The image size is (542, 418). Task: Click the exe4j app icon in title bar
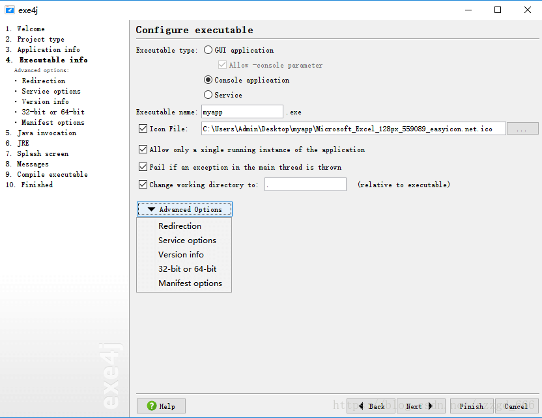point(10,10)
